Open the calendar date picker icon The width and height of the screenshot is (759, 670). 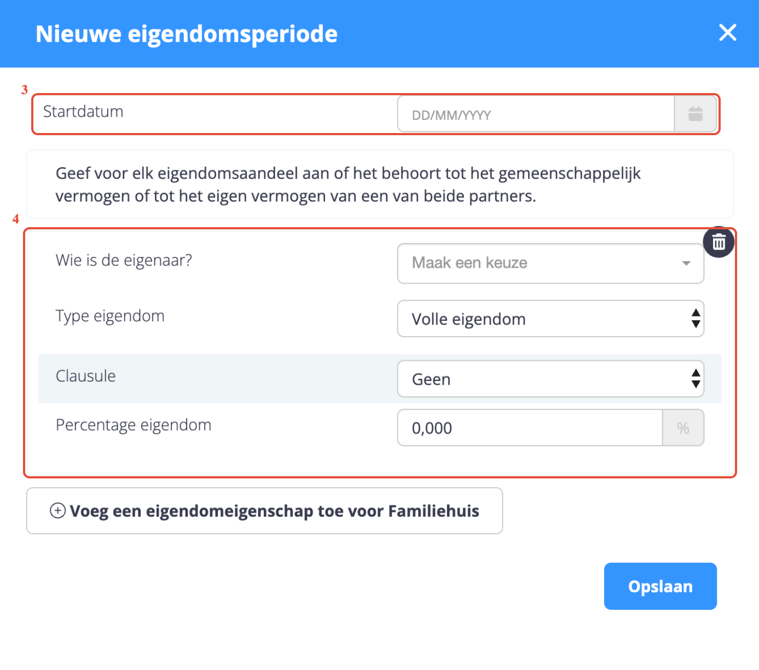[695, 114]
